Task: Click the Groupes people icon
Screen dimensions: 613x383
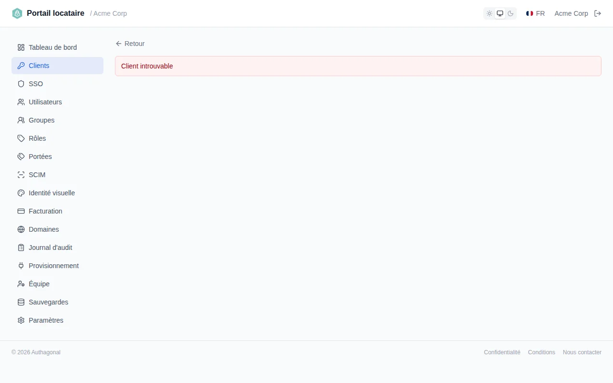Action: pos(21,120)
